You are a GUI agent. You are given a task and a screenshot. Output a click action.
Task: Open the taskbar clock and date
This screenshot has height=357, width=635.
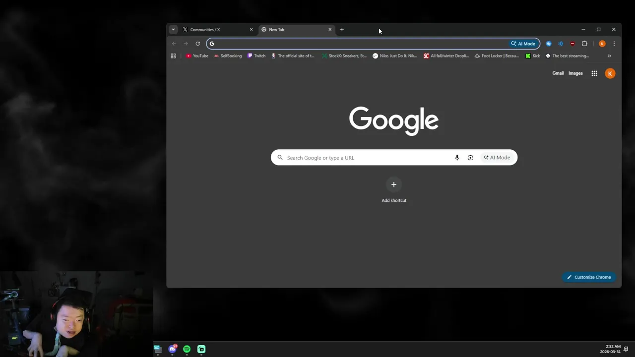610,349
